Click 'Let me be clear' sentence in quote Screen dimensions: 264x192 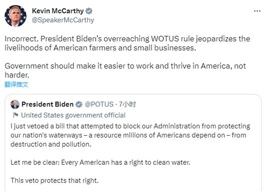[101, 162]
